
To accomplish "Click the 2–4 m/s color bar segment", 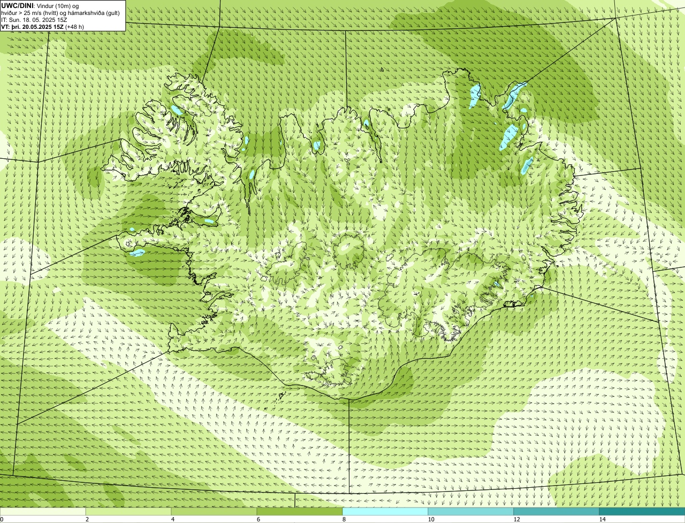I will pos(128,511).
